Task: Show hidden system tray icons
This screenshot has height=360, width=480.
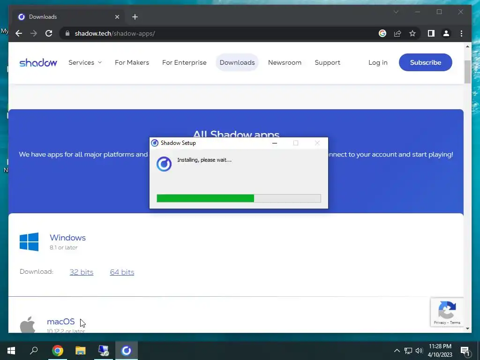Action: pyautogui.click(x=397, y=351)
